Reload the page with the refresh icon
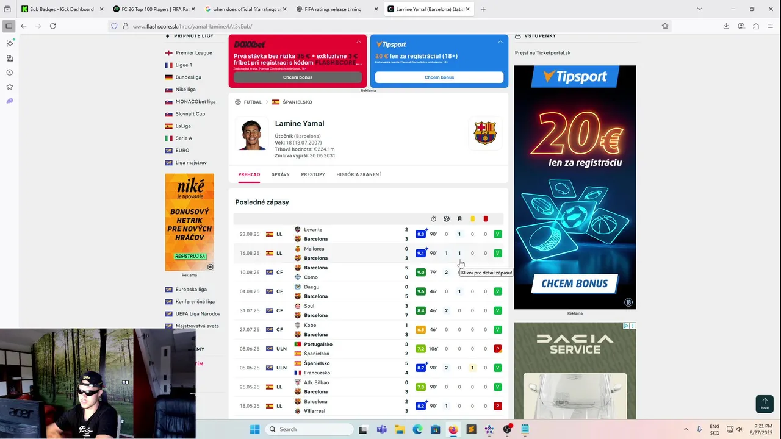 tap(53, 26)
